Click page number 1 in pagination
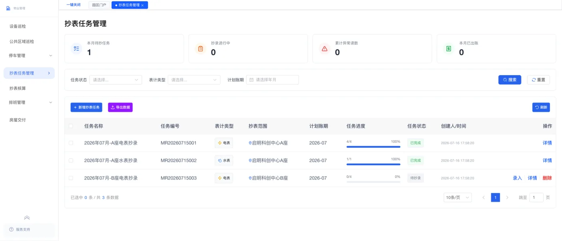562x241 pixels. pos(495,198)
